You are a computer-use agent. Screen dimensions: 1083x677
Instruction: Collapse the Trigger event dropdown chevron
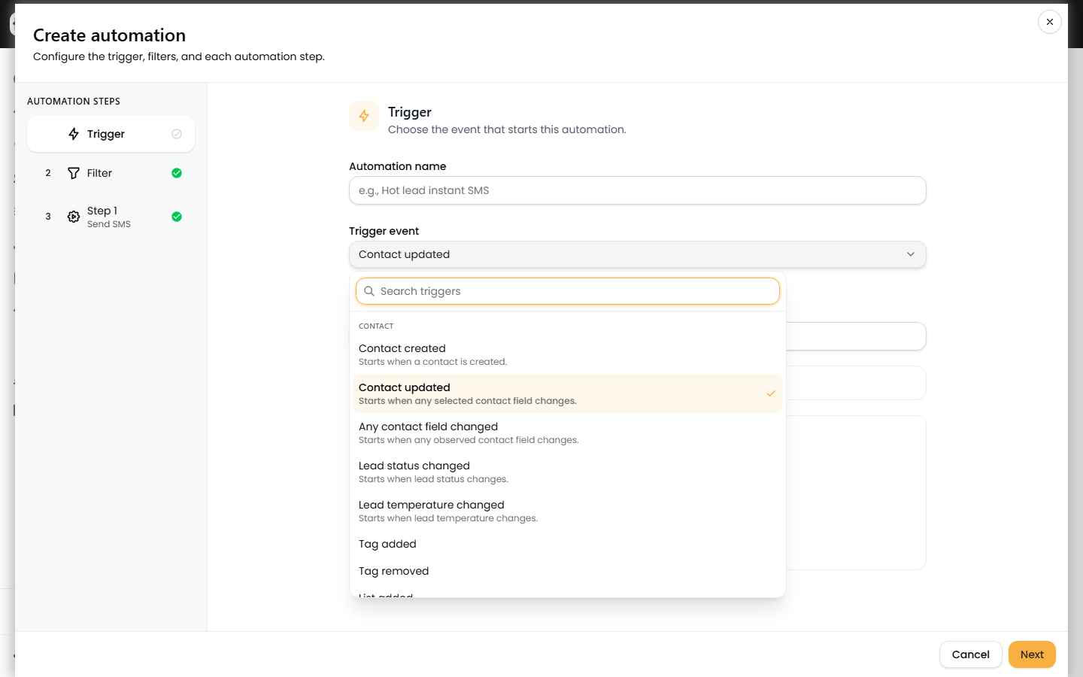point(911,254)
